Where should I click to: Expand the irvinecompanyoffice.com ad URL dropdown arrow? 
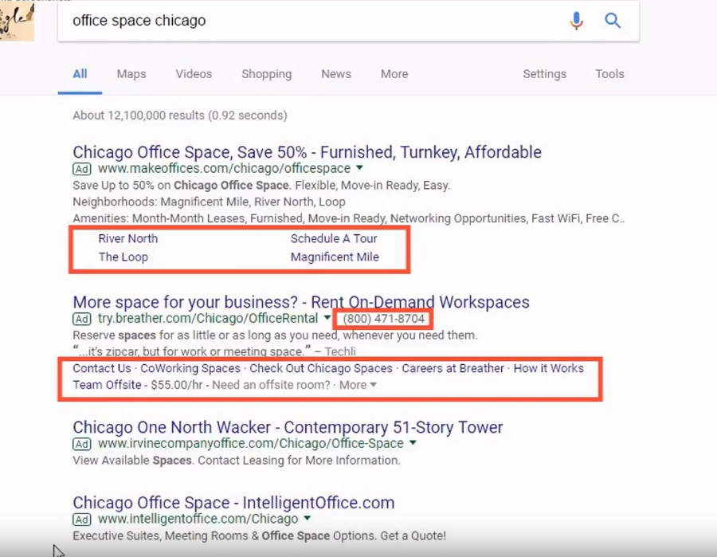tap(413, 443)
